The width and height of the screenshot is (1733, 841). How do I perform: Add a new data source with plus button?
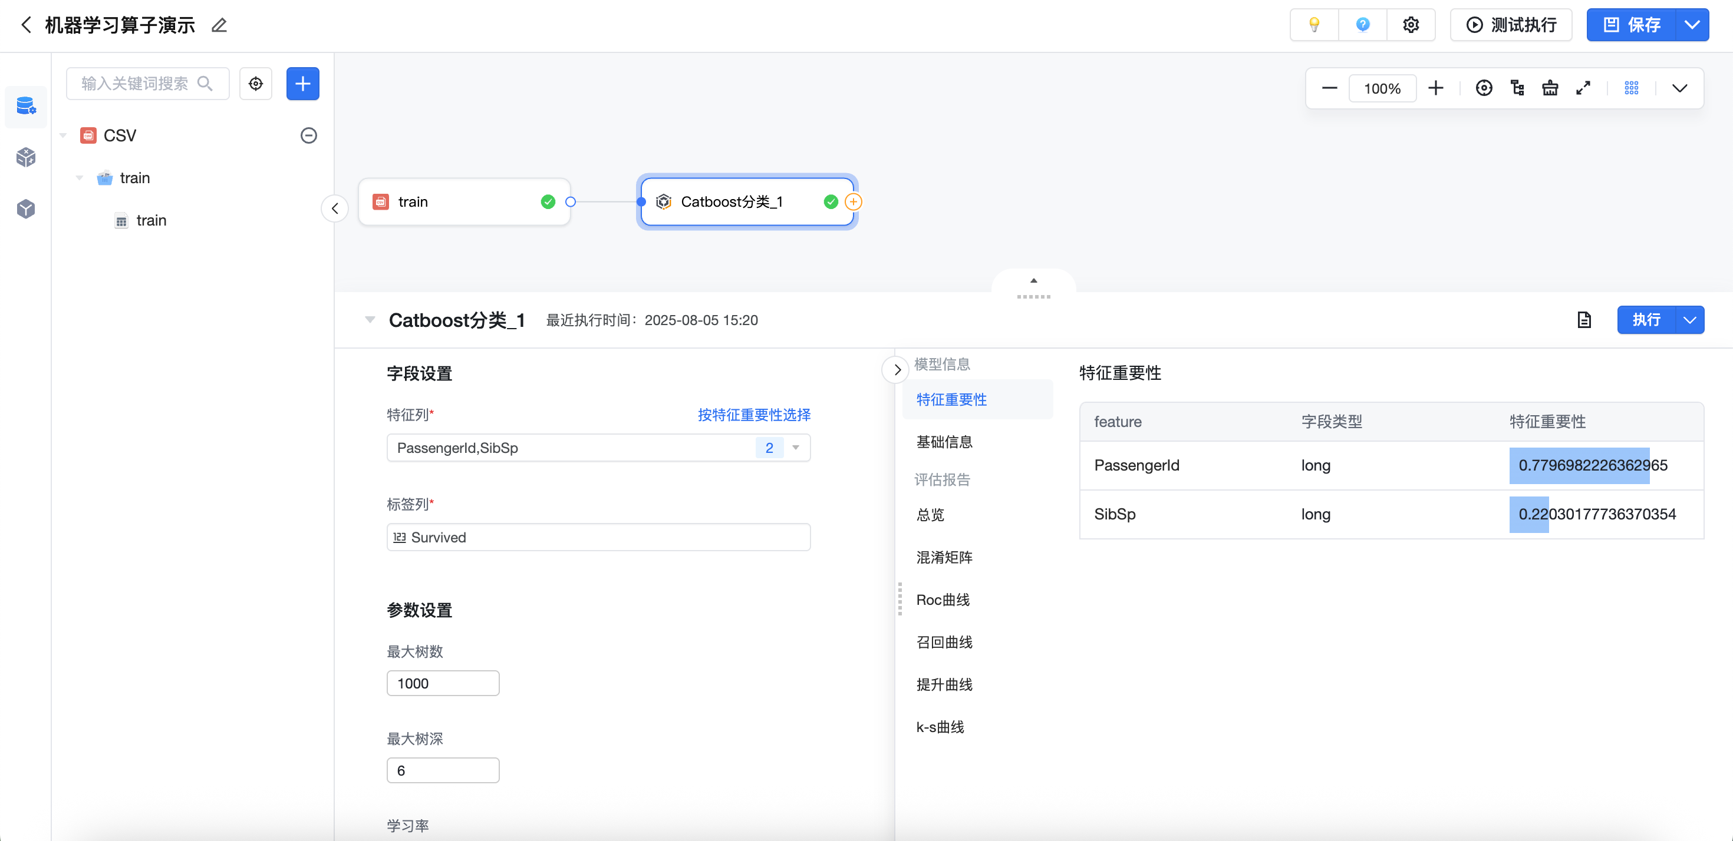click(303, 84)
